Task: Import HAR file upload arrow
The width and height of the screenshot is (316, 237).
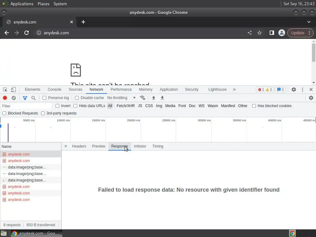Action: point(154,98)
